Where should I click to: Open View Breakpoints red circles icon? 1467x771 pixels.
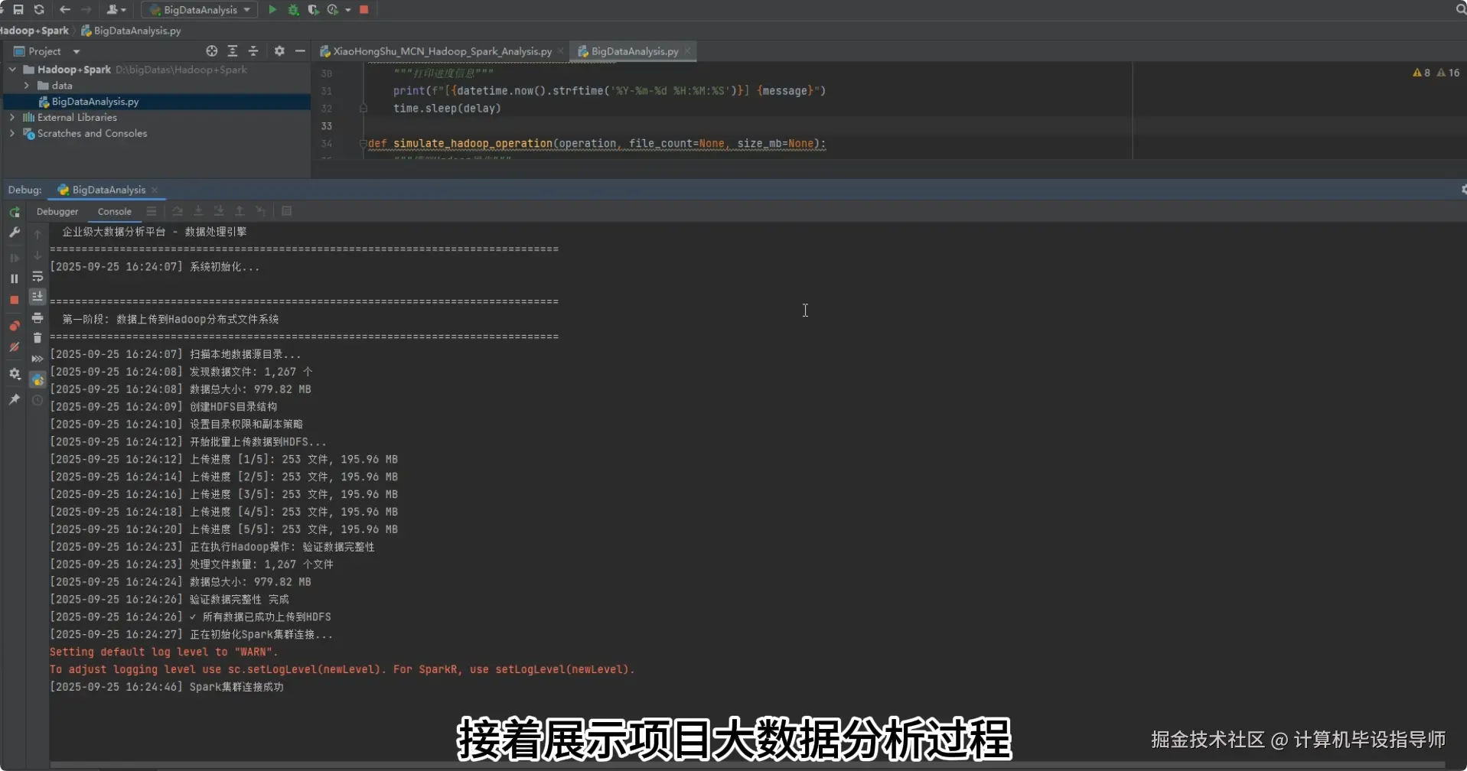pyautogui.click(x=15, y=326)
